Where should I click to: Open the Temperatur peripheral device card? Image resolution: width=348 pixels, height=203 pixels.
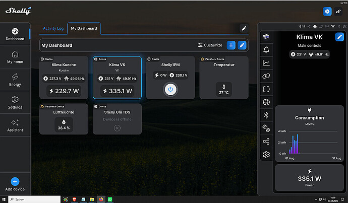coord(224,78)
